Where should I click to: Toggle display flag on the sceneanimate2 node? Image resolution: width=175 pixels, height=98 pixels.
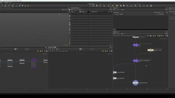pyautogui.click(x=138, y=83)
